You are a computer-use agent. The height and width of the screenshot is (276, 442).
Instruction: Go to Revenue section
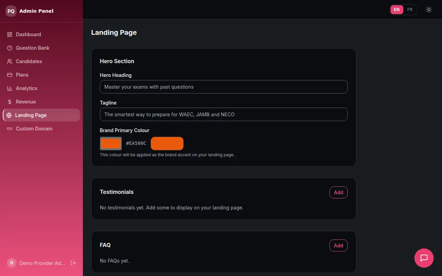(41, 102)
